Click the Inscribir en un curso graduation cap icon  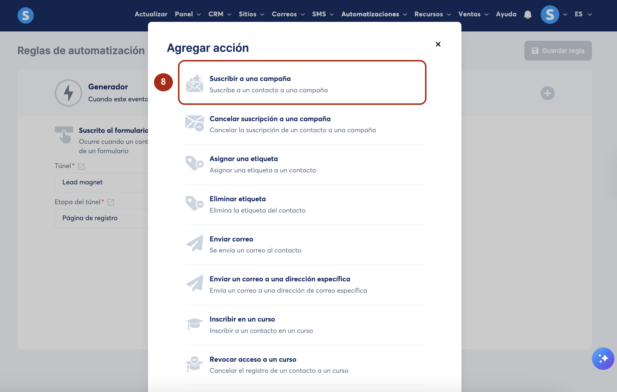pos(194,324)
